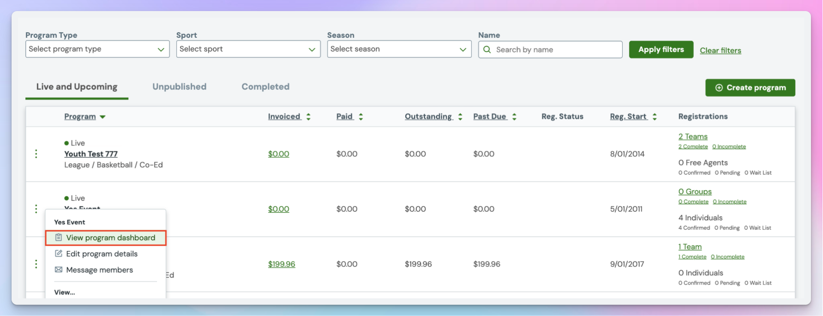Open the 2 Teams registrations link
This screenshot has width=823, height=316.
coord(693,136)
